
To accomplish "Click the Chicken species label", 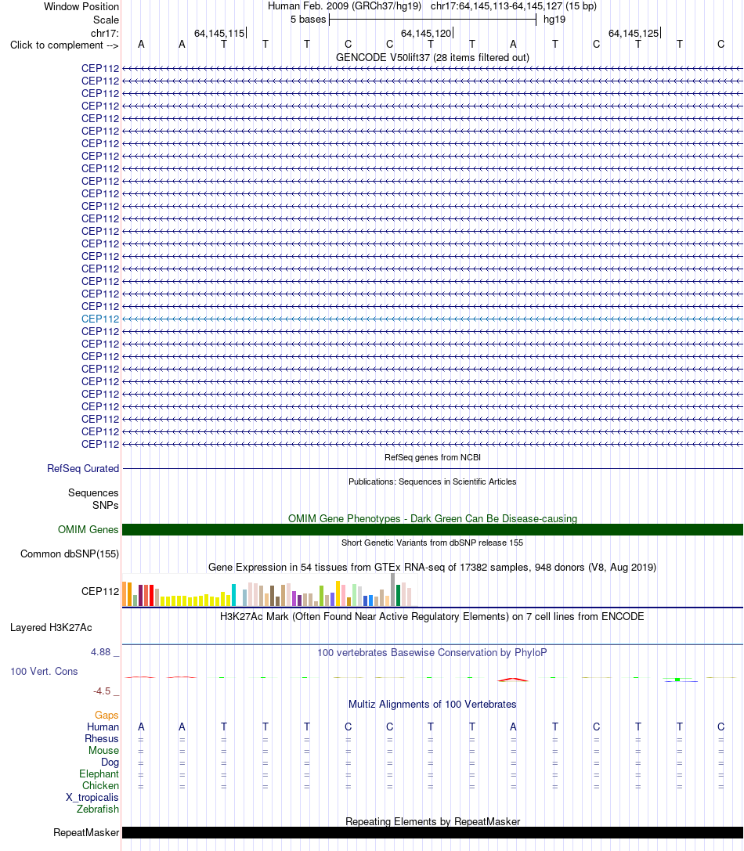I will pos(100,785).
